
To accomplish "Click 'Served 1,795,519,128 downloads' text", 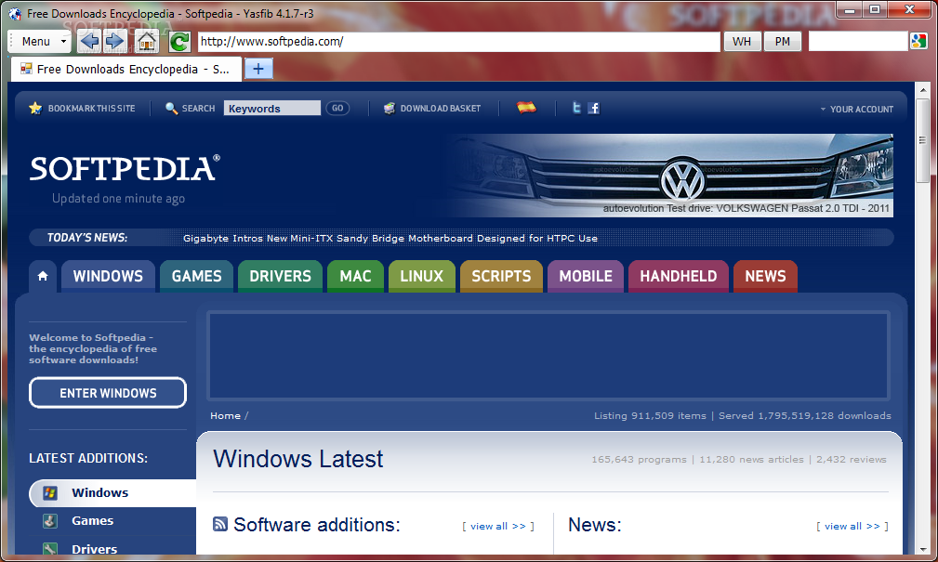I will tap(805, 415).
